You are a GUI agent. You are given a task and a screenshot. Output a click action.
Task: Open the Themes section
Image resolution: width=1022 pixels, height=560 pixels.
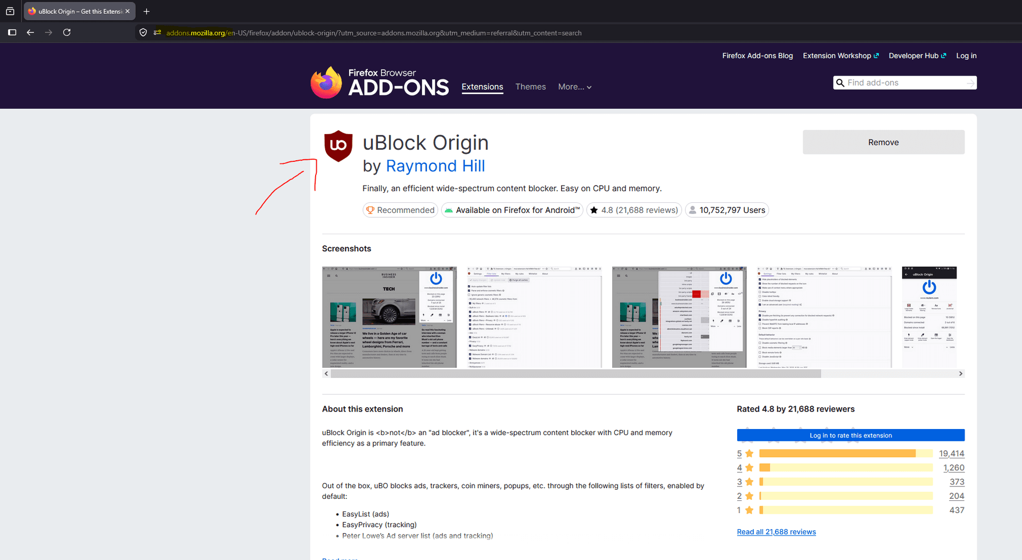tap(531, 87)
